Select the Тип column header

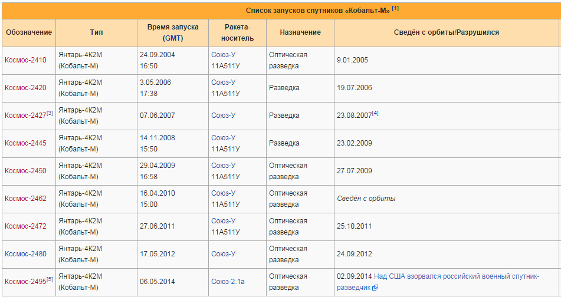click(x=97, y=32)
